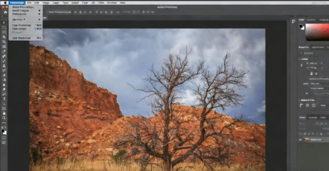329x171 pixels.
Task: Click the Apple menu icon
Action: tap(5, 3)
